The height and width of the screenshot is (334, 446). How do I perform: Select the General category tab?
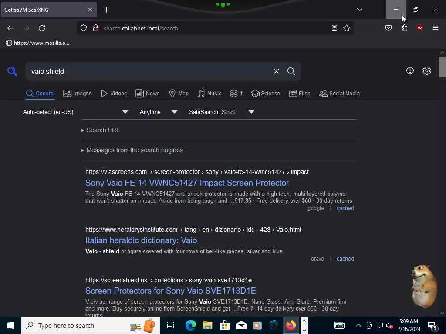coord(40,94)
